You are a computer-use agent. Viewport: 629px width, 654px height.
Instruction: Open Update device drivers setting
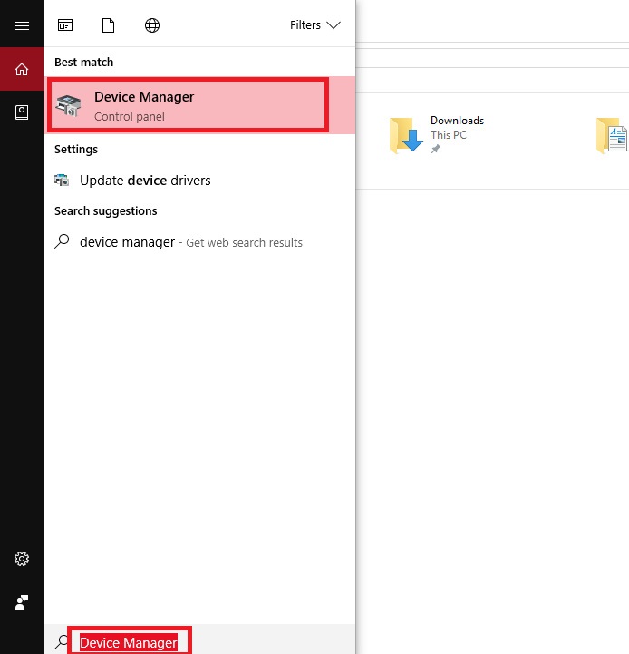click(x=199, y=181)
